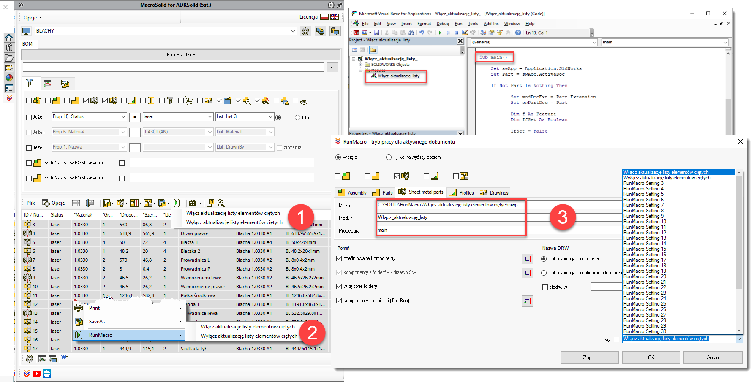Select 'Tylko najwyższy poziom' radio option
Screen dimensions: 754x382
pos(389,157)
